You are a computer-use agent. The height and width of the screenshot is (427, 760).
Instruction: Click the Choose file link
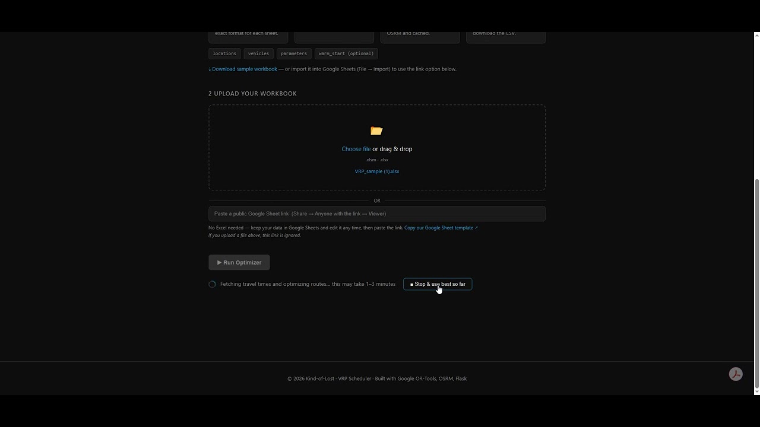coord(356,149)
